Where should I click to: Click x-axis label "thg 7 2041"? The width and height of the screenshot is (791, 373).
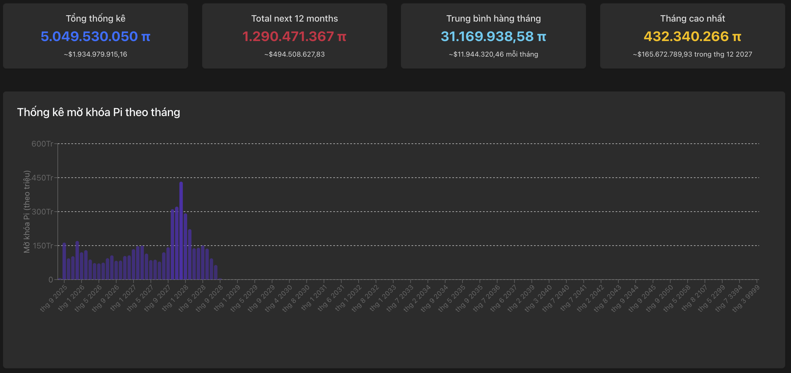pyautogui.click(x=574, y=298)
